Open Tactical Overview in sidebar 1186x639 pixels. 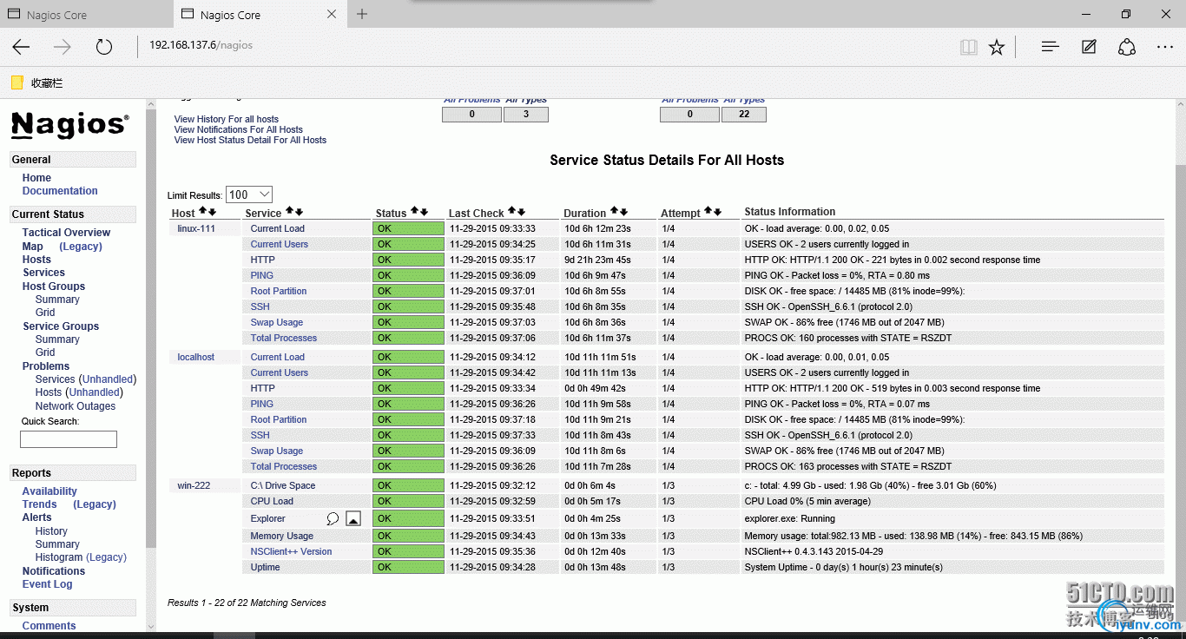point(66,233)
